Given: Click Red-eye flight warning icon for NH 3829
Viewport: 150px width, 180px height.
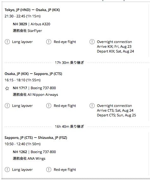Looking at the screenshot, I should pyautogui.click(x=49, y=42).
